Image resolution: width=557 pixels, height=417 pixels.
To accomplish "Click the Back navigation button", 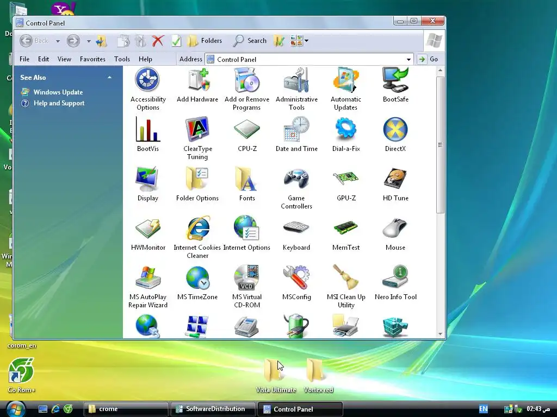I will pyautogui.click(x=34, y=41).
